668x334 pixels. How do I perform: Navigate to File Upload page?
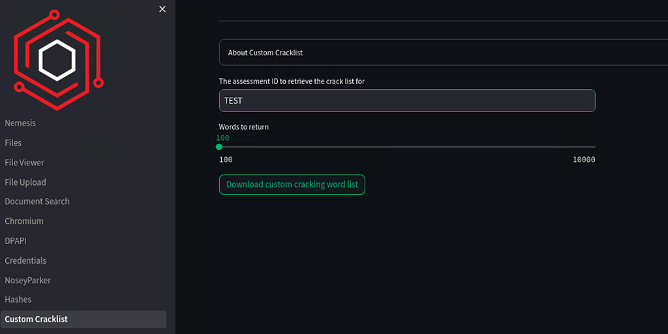[25, 182]
